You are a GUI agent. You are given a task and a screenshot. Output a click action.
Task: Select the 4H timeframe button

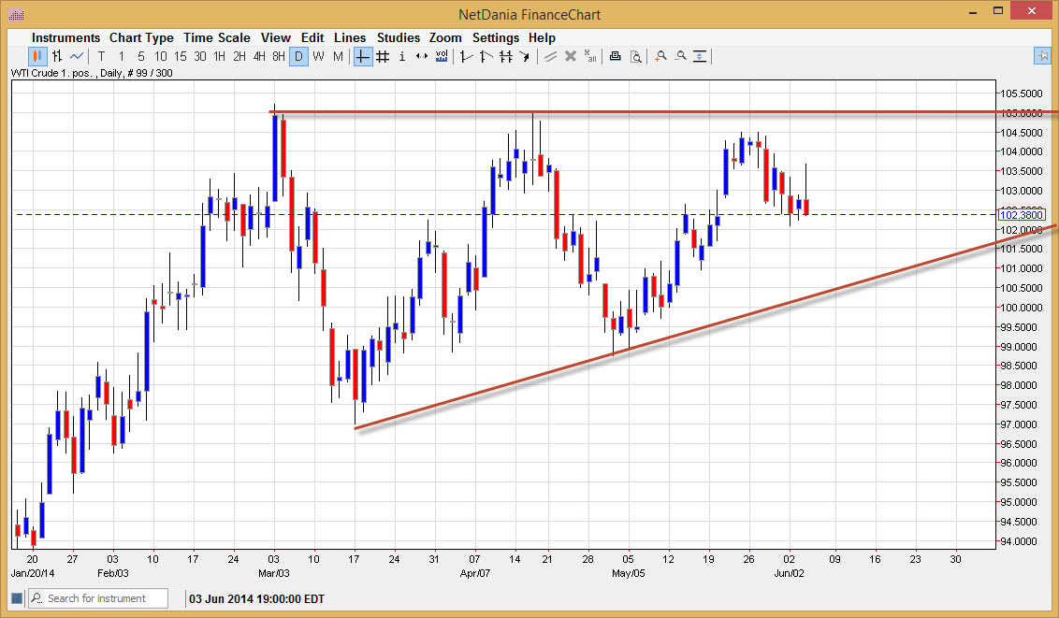tap(258, 56)
